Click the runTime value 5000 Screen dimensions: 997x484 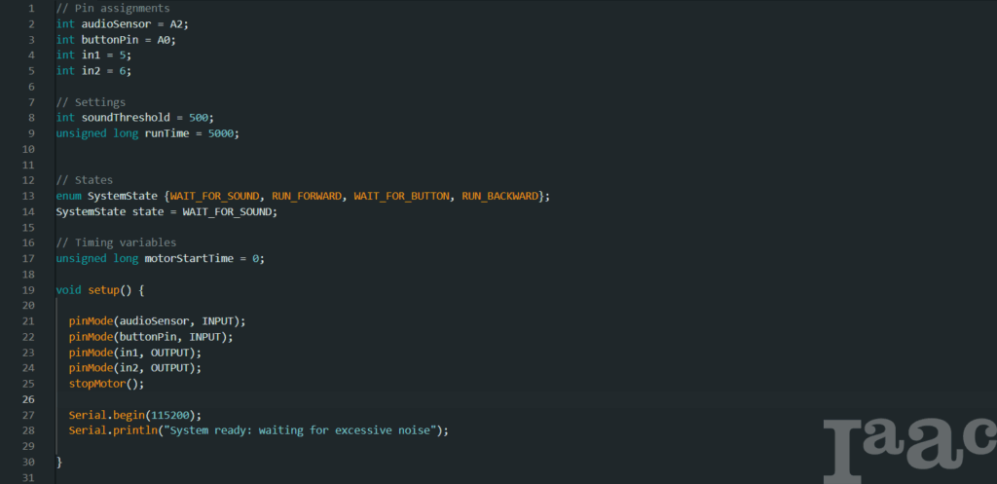pyautogui.click(x=221, y=132)
